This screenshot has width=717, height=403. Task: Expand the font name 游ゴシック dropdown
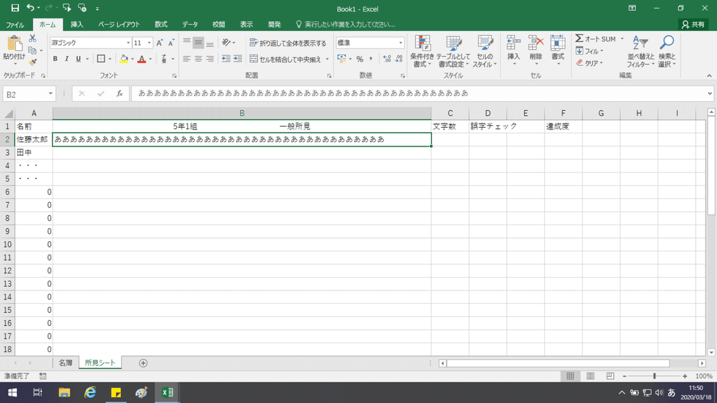(x=128, y=43)
